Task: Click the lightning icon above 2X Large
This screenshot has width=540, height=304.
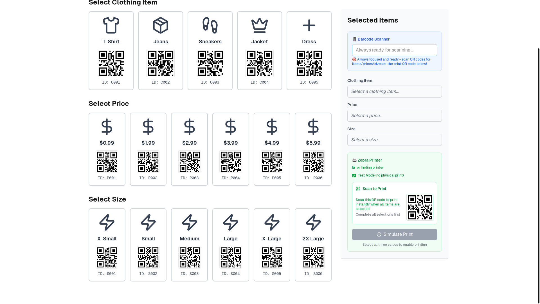Action: coord(313,222)
